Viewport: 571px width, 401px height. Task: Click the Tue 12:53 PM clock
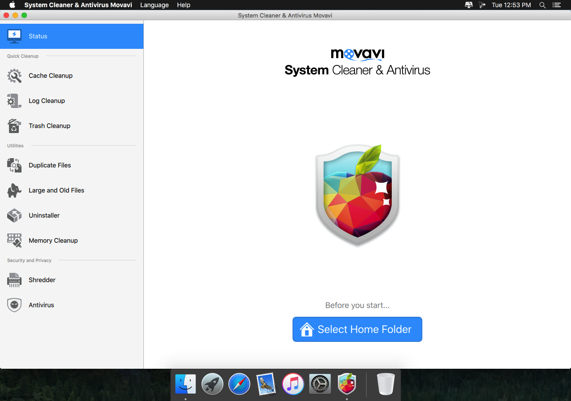point(511,5)
